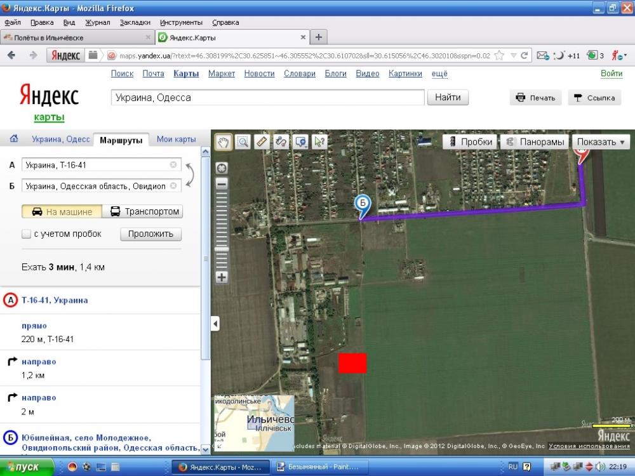The image size is (635, 476).
Task: Click the Войти login link
Action: (611, 73)
